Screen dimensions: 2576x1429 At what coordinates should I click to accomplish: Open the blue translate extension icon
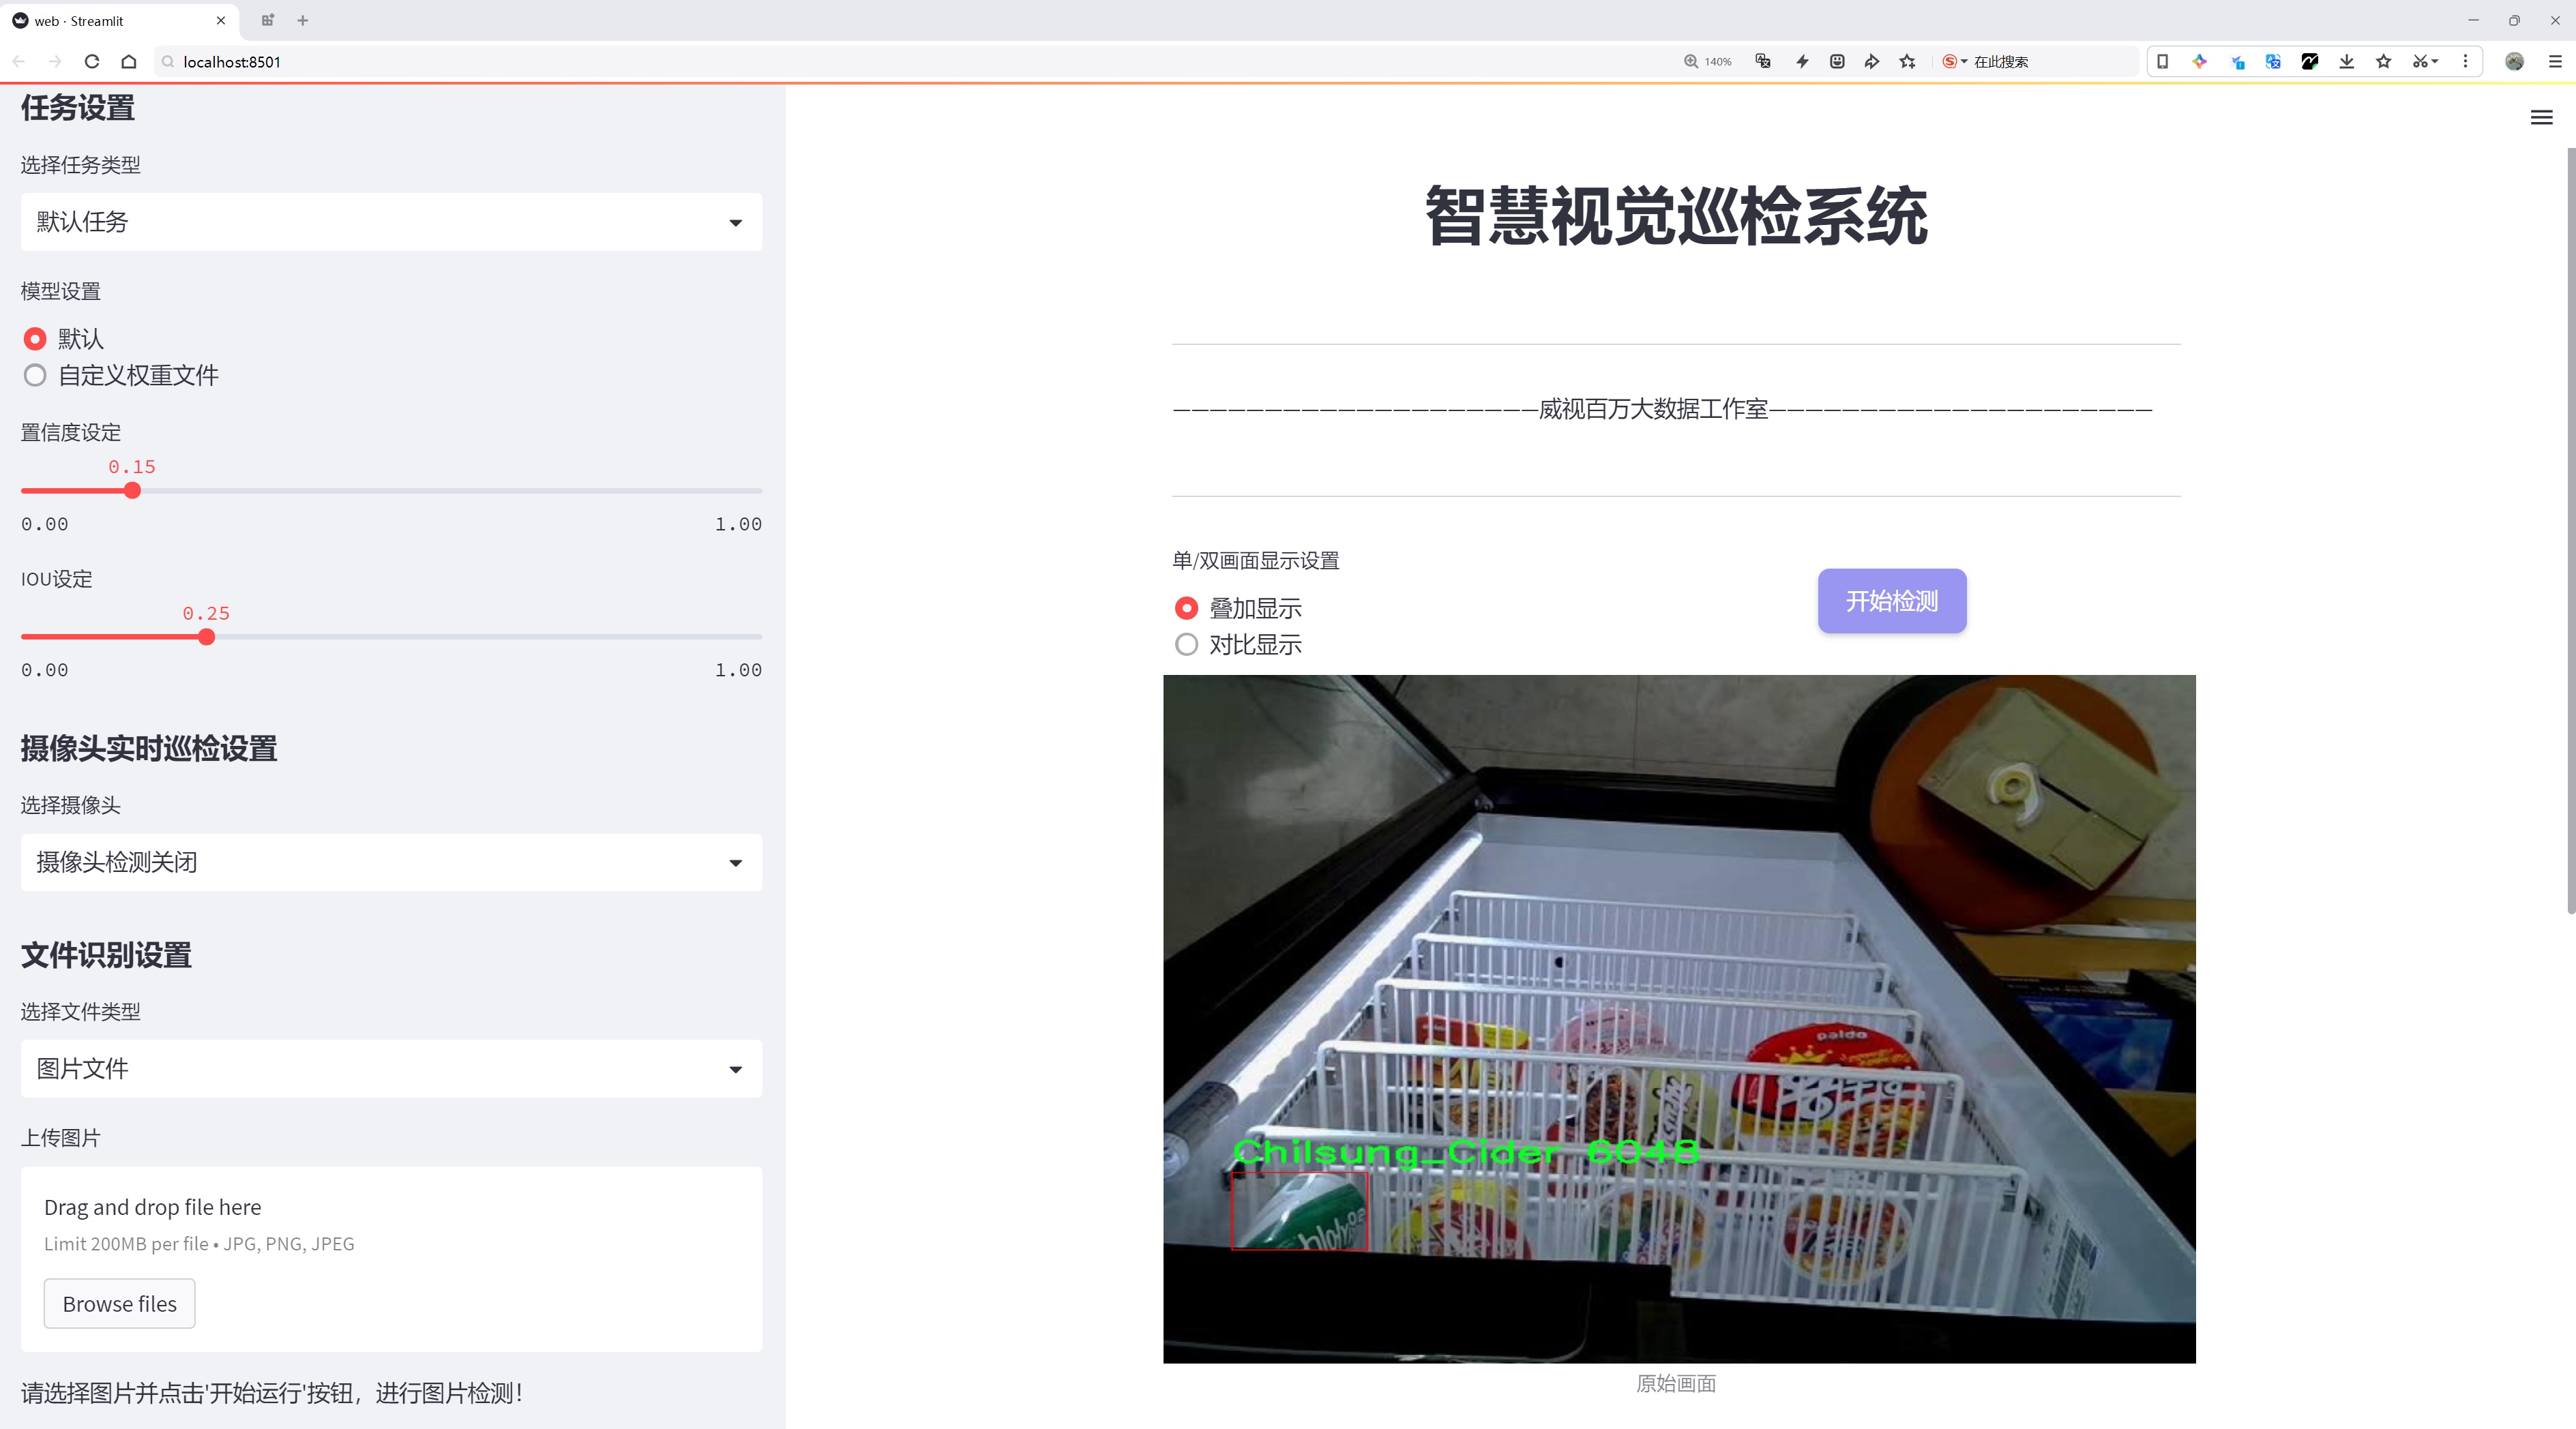click(2273, 61)
